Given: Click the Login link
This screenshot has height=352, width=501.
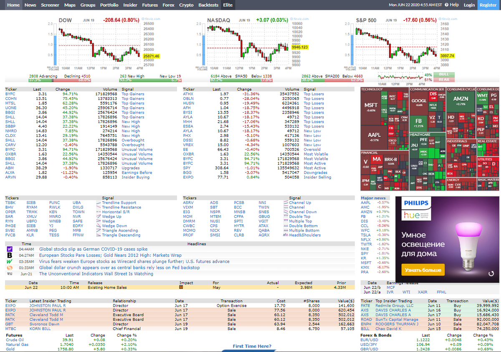Looking at the screenshot, I should 469,5.
